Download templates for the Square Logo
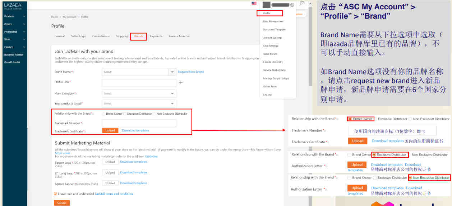The width and height of the screenshot is (452, 206). 134,162
